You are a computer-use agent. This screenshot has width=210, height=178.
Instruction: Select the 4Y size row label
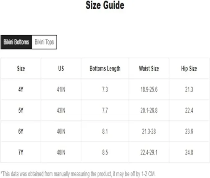click(x=21, y=89)
